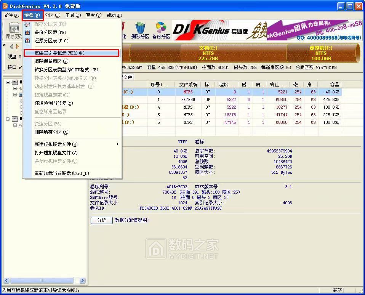Open the 工具(T) menu
Image resolution: width=365 pixels, height=295 pixels.
point(73,15)
